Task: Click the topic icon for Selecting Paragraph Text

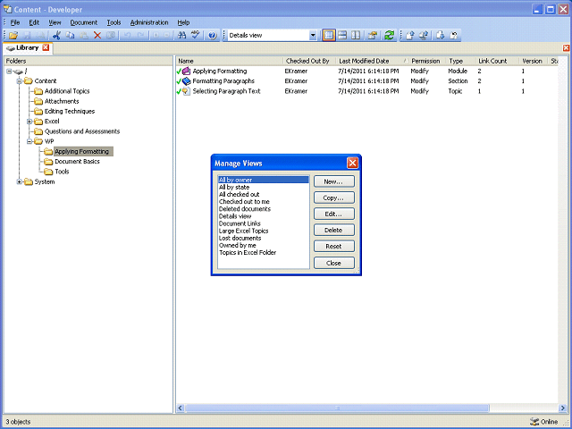Action: pyautogui.click(x=187, y=91)
